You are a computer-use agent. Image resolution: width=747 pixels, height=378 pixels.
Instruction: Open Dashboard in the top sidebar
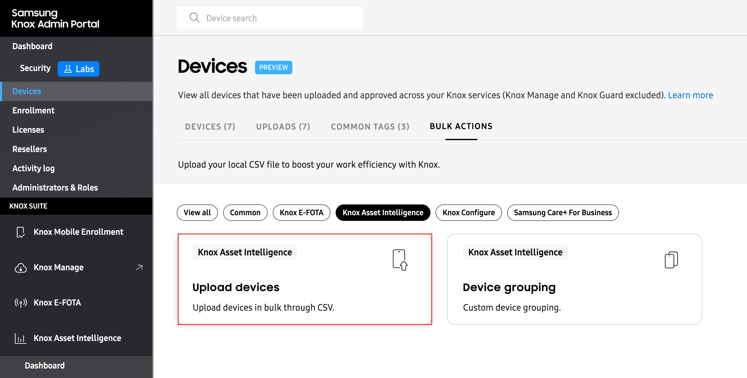pos(32,46)
